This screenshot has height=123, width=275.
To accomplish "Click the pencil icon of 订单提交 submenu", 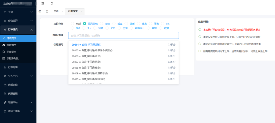I will [x=4, y=38].
